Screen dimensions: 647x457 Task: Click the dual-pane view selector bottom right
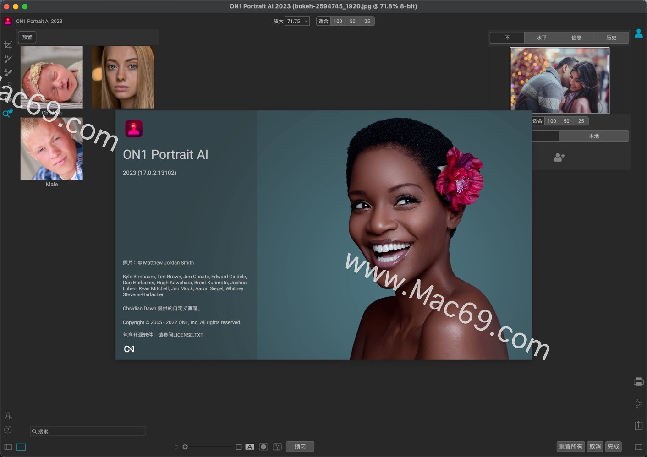pyautogui.click(x=639, y=446)
